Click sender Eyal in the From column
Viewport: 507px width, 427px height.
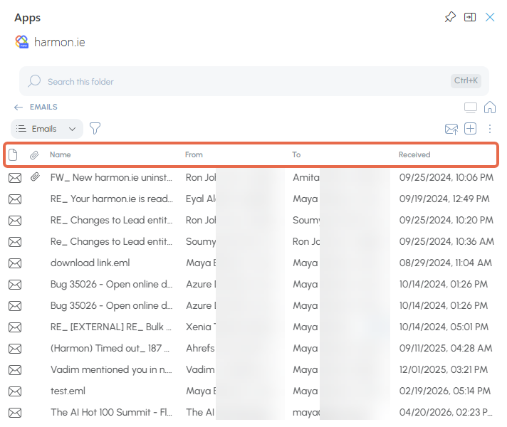click(201, 199)
